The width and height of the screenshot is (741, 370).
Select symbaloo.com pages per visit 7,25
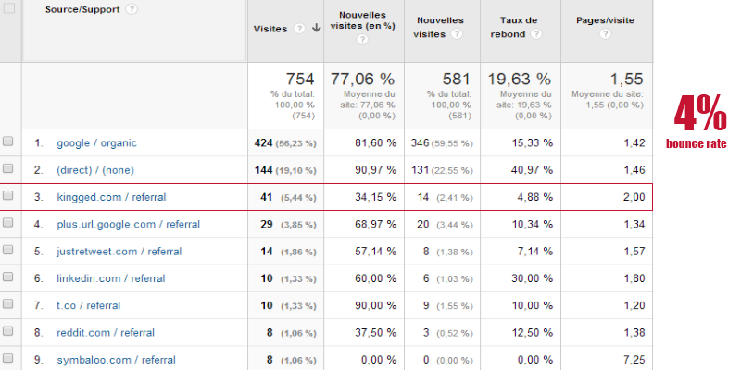pos(634,360)
